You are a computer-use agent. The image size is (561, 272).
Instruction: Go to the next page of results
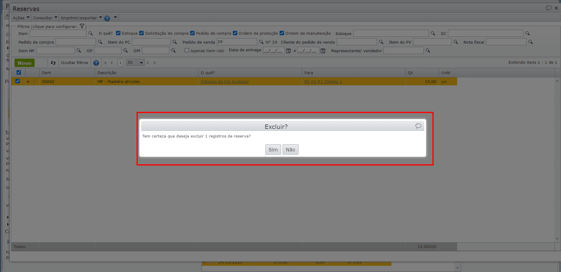148,63
